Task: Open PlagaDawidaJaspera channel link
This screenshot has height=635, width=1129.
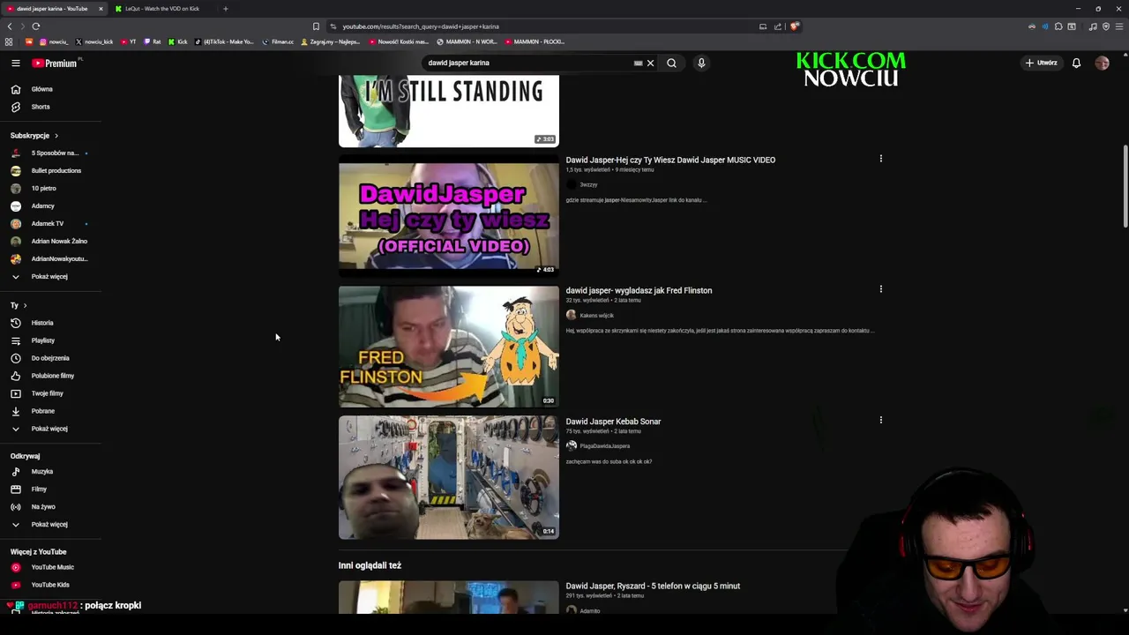Action: tap(604, 446)
